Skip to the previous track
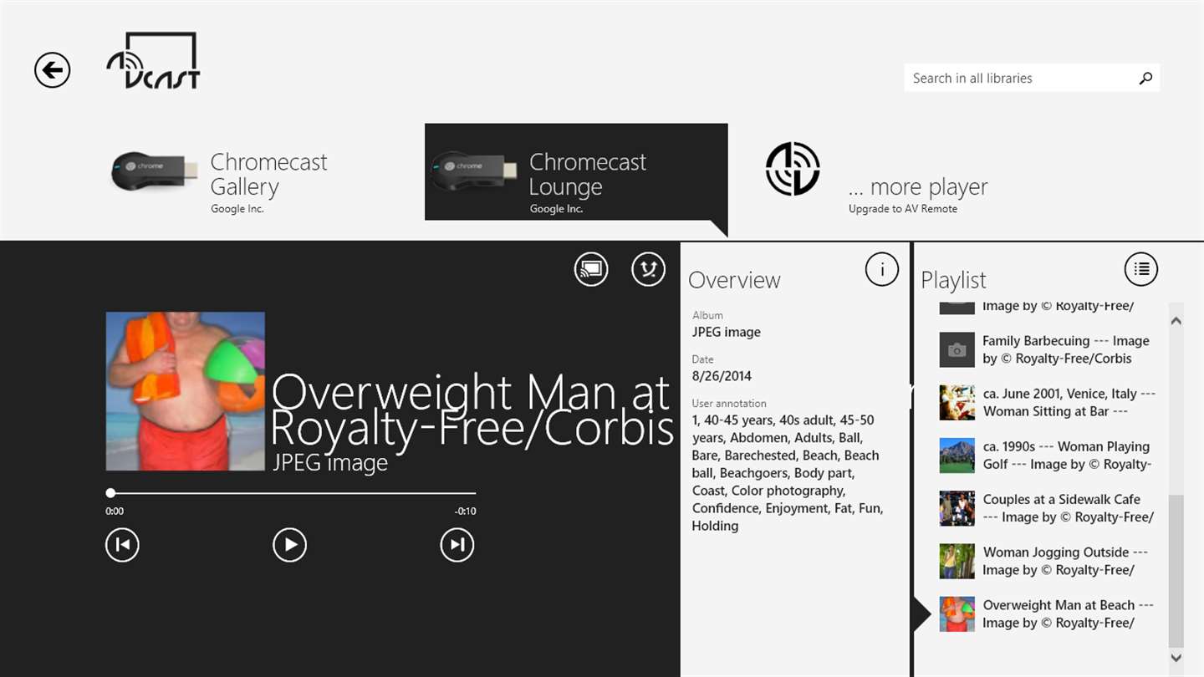 122,545
